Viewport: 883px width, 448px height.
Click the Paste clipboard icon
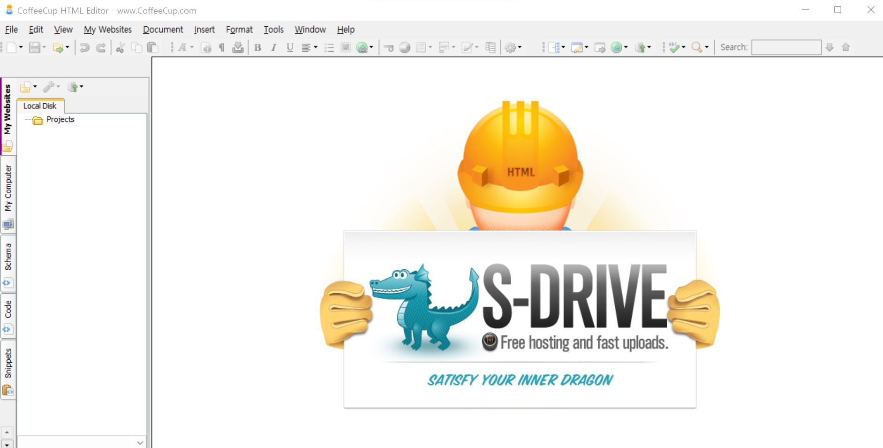[152, 47]
